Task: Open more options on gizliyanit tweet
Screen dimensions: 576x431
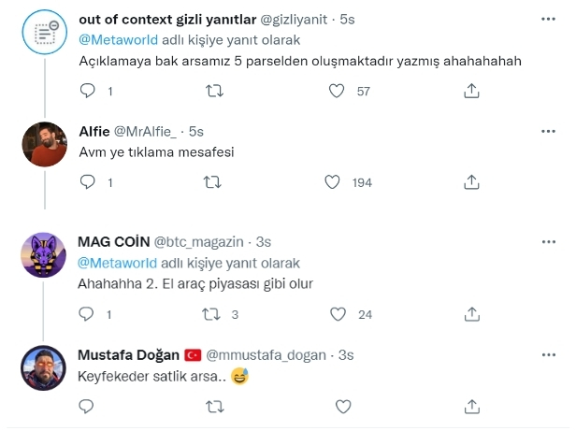Action: (546, 19)
